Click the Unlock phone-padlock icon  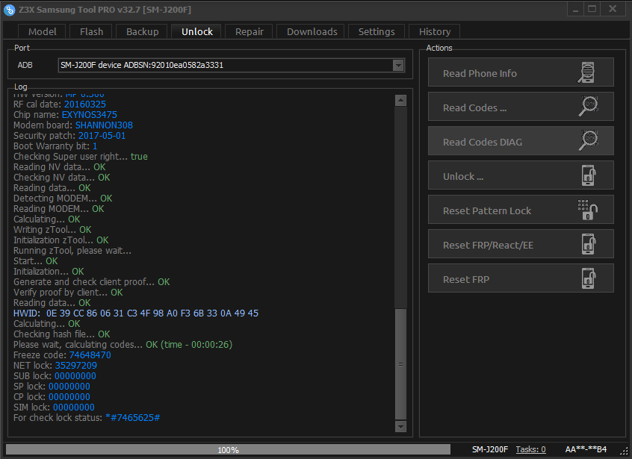coord(589,175)
